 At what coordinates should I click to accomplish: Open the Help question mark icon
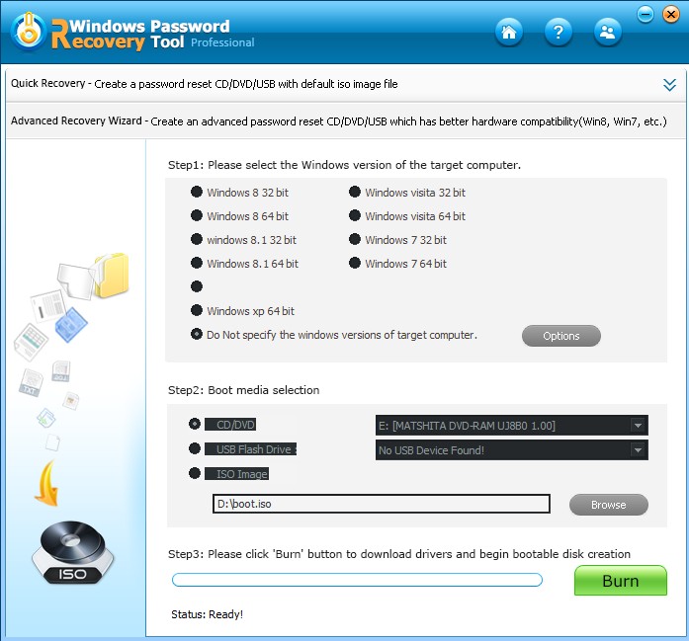[x=559, y=32]
